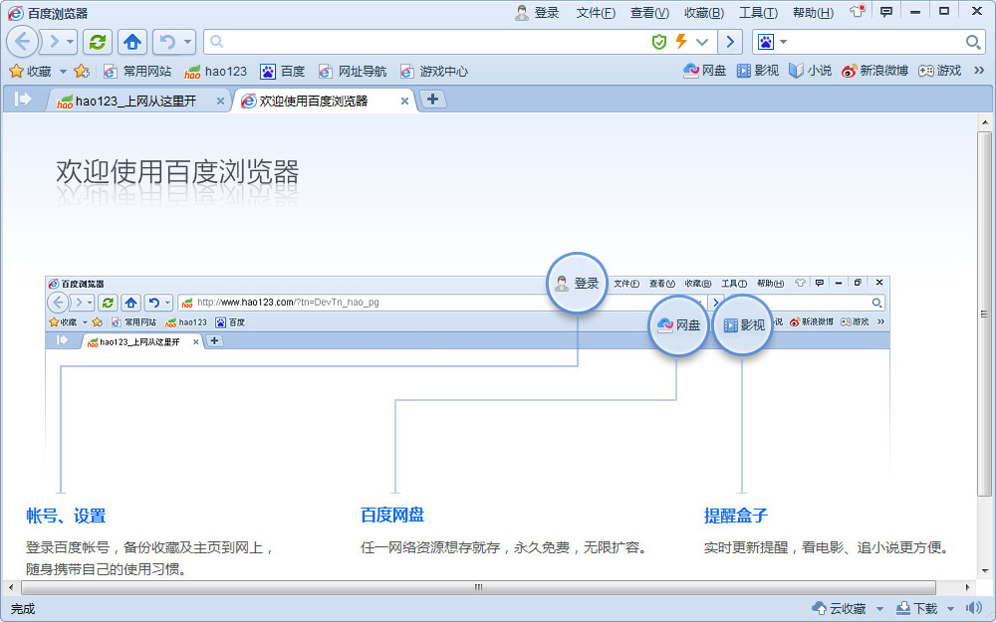
Task: Click the feedback speech bubble icon
Action: click(886, 11)
